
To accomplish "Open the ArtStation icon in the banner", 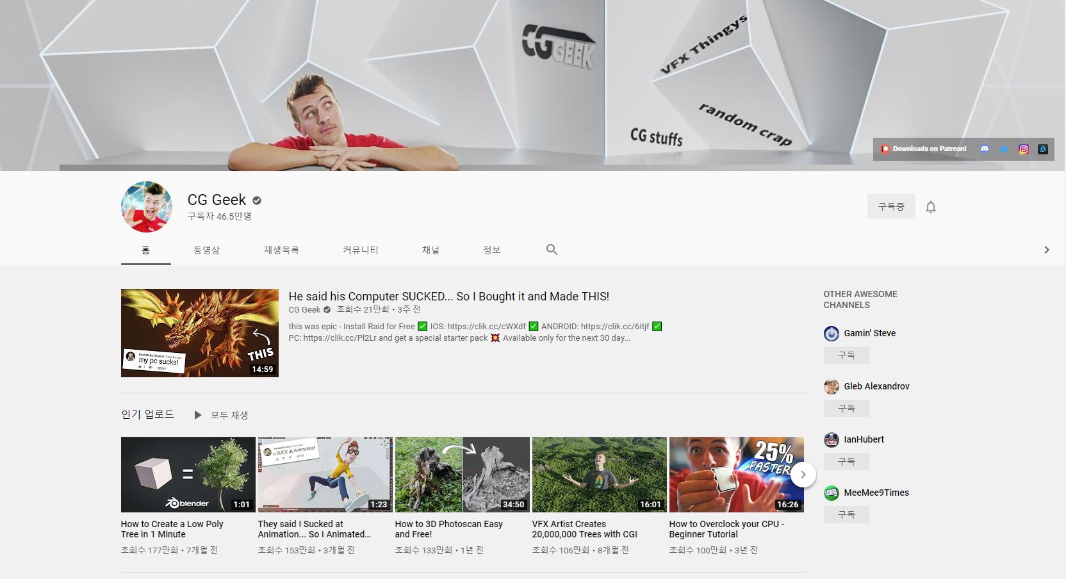I will click(1043, 149).
